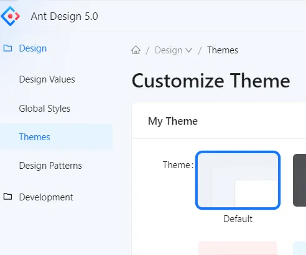Viewport: 306px width, 255px height.
Task: Go to Global Styles in the sidebar
Action: pos(45,109)
